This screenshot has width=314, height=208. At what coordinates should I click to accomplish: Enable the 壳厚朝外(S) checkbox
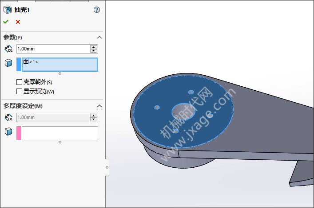(x=19, y=82)
